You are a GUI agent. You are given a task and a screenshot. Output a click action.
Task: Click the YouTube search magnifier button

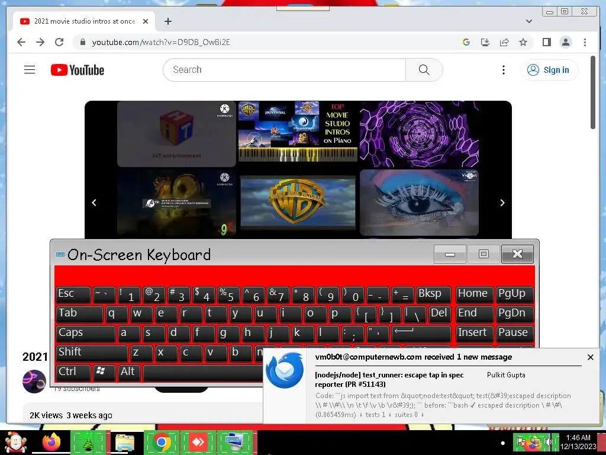[424, 70]
